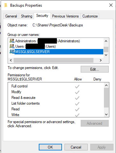The image size is (116, 153).
Task: Click the user list scroll-down arrow
Action: point(106,55)
